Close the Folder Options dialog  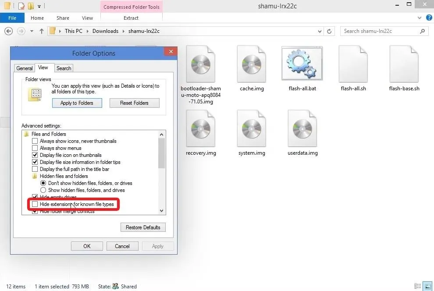click(x=171, y=51)
